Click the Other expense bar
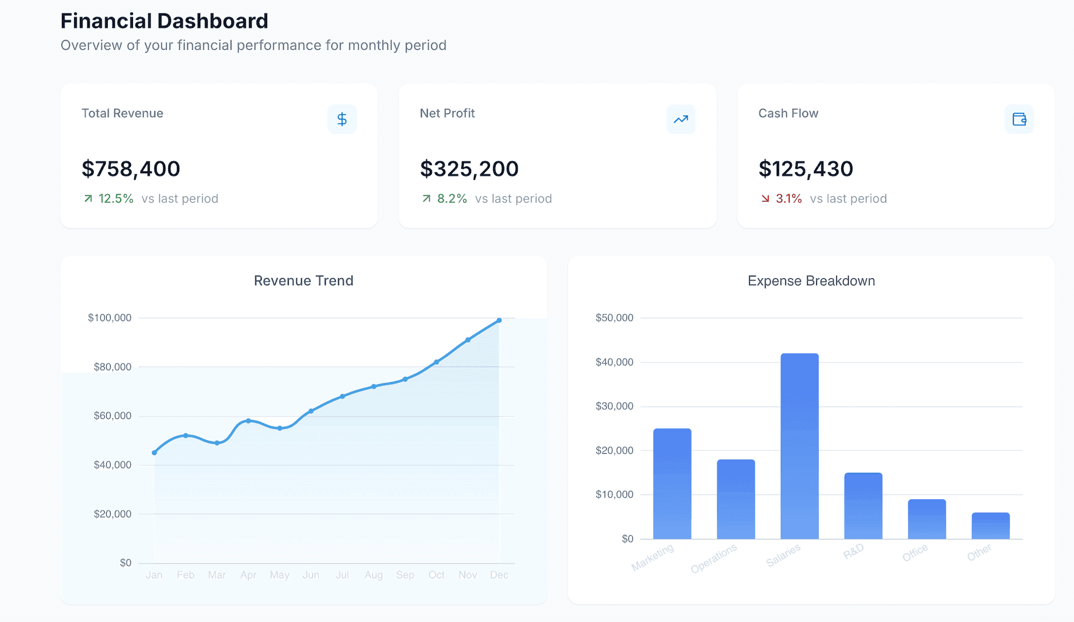The height and width of the screenshot is (622, 1074). pos(990,526)
